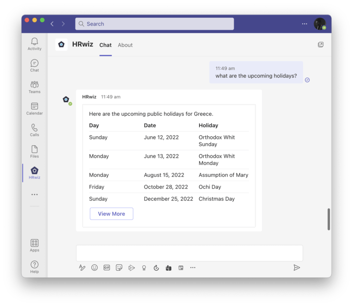Image resolution: width=353 pixels, height=306 pixels.
Task: Click the "Friday" day cell
Action: coord(97,187)
